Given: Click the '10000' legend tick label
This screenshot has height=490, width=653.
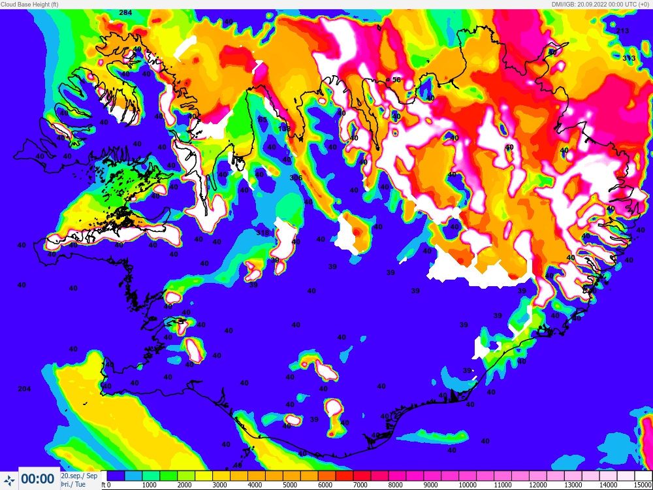Looking at the screenshot, I should (x=468, y=485).
